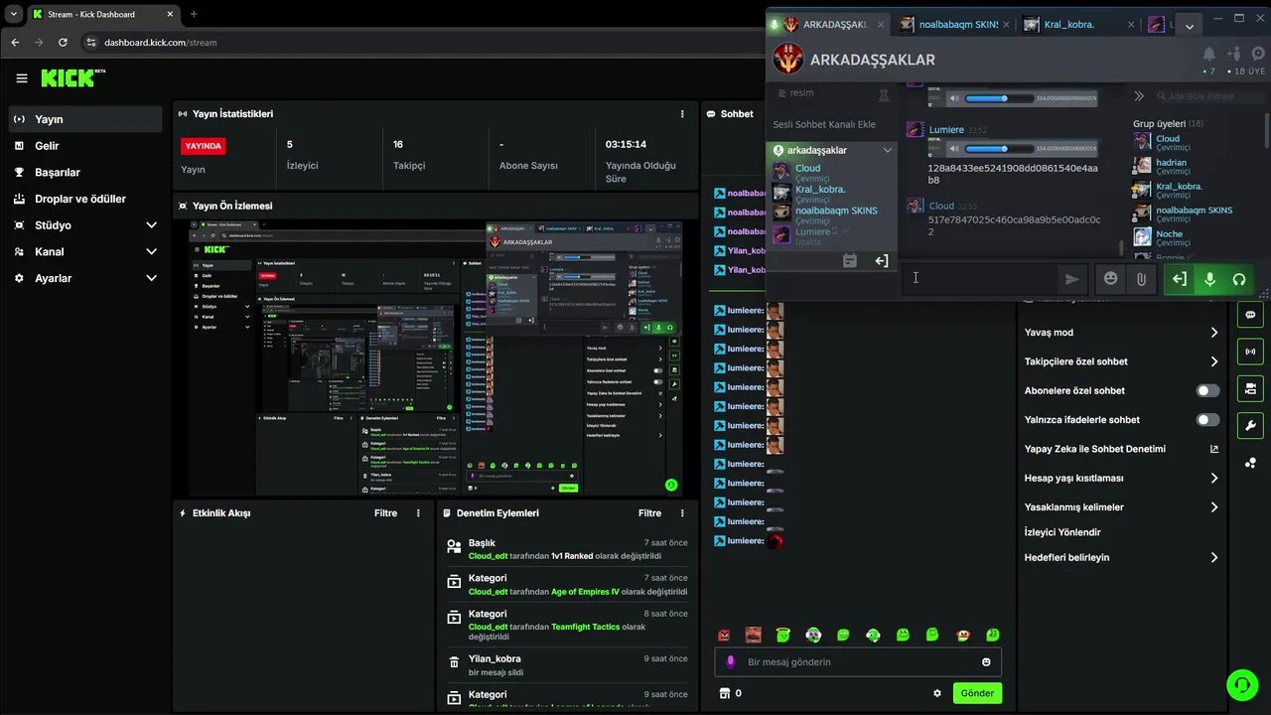Open Etkinlik Akışı three-dot menu
Image resolution: width=1271 pixels, height=715 pixels.
coord(418,513)
